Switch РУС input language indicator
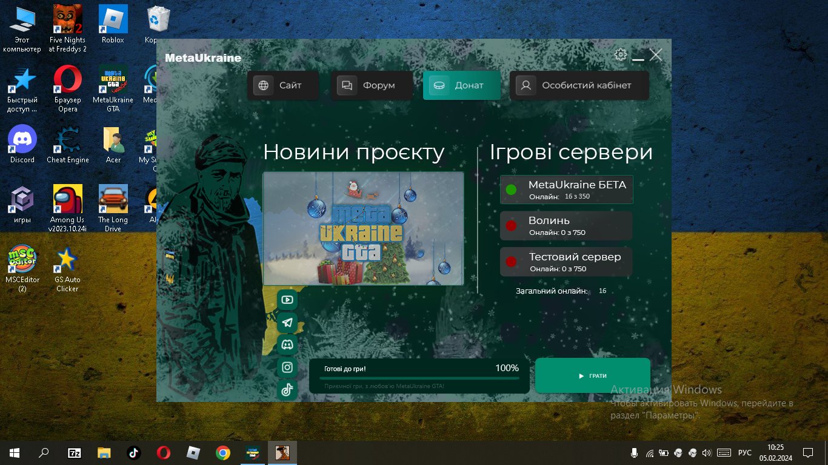 point(745,452)
